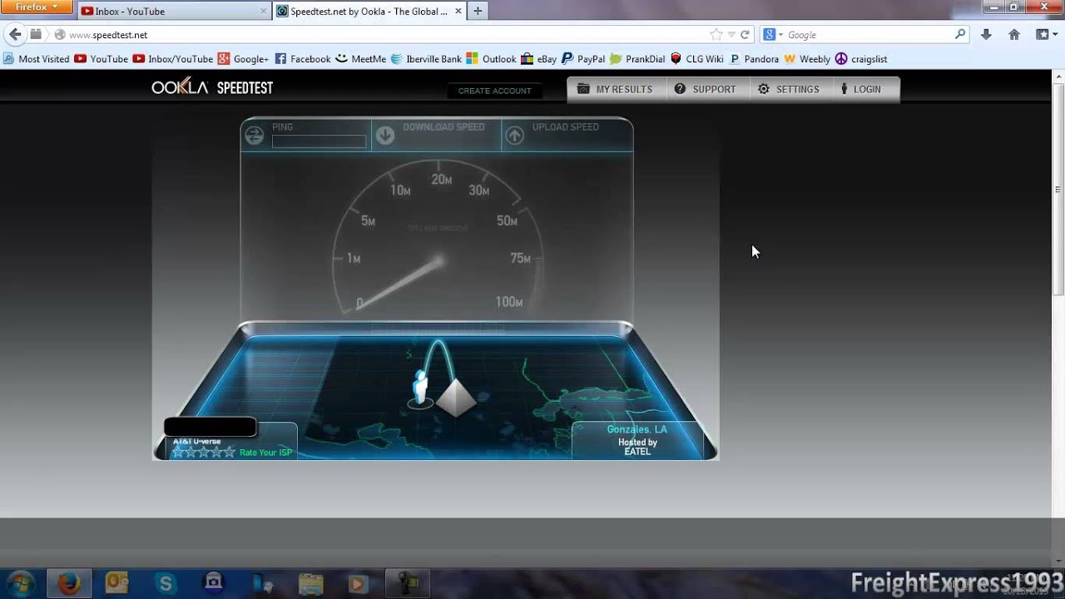Open the eBay bookmark

538,59
